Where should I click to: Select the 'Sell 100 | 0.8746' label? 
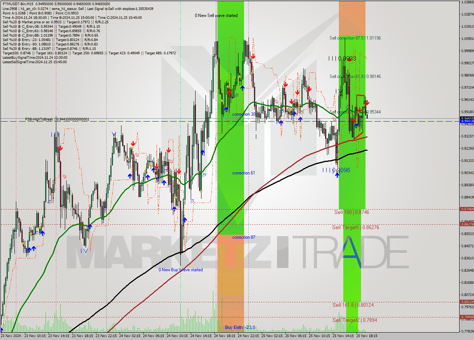tap(352, 212)
